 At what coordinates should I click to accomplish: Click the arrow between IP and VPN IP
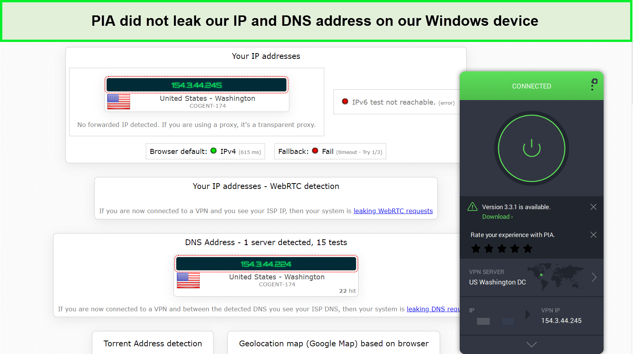528,314
